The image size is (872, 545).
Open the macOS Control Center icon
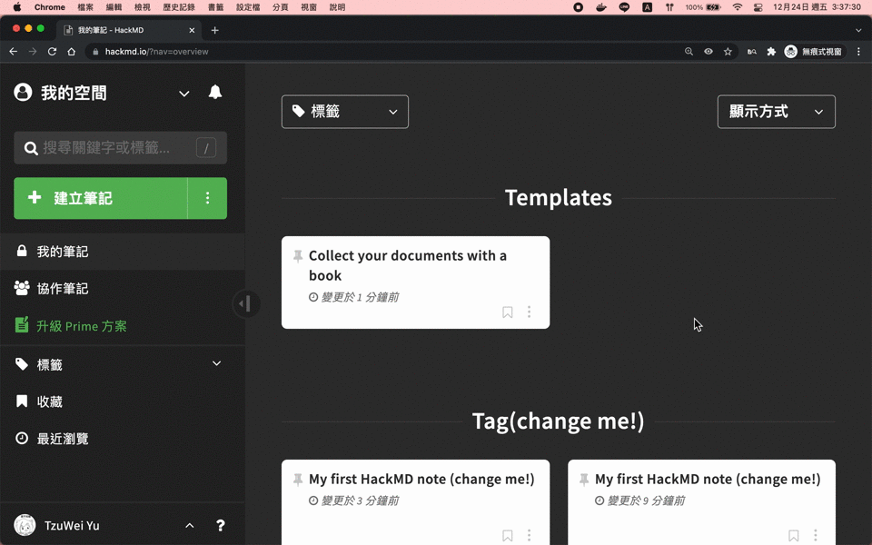click(x=758, y=7)
